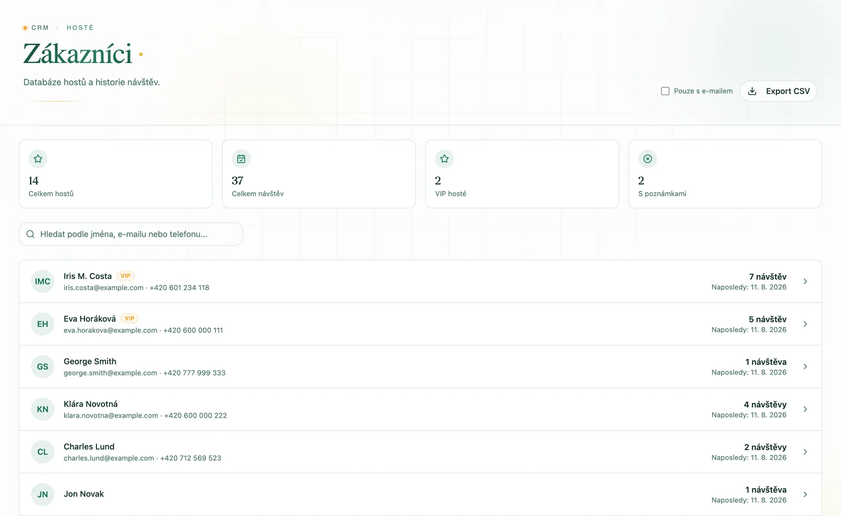Focus the Hledat podle jména search field
The image size is (841, 516).
click(x=131, y=234)
